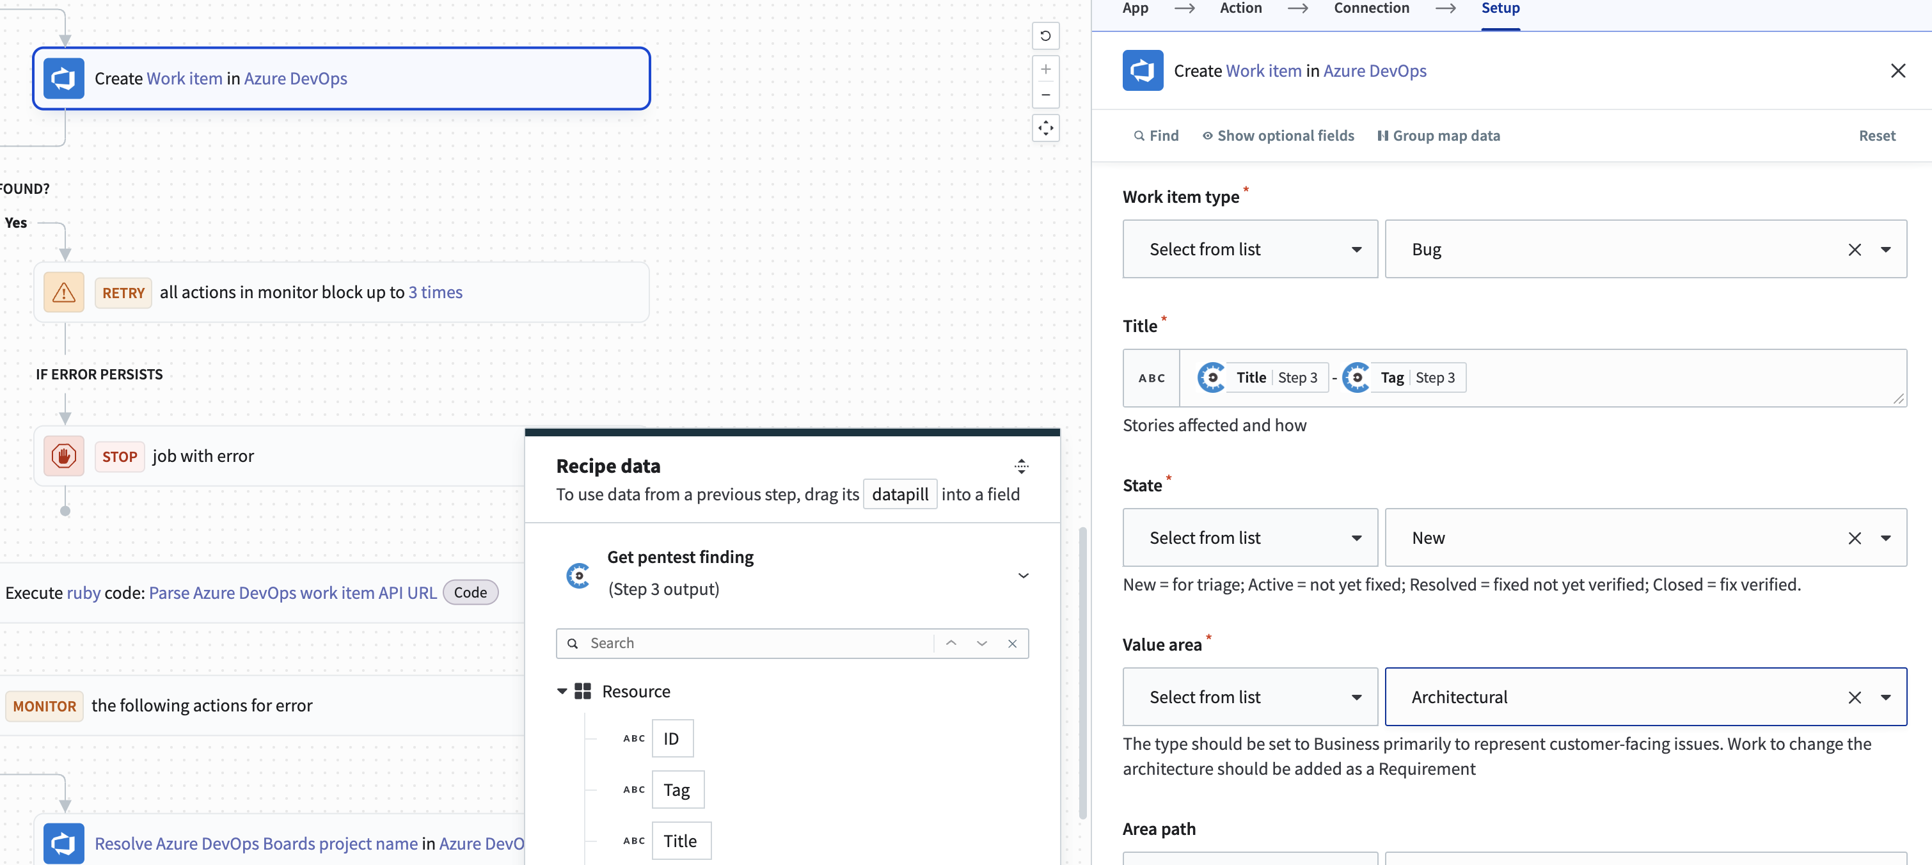Select the MONITOR actions for error step
The image size is (1932, 865).
(x=262, y=705)
